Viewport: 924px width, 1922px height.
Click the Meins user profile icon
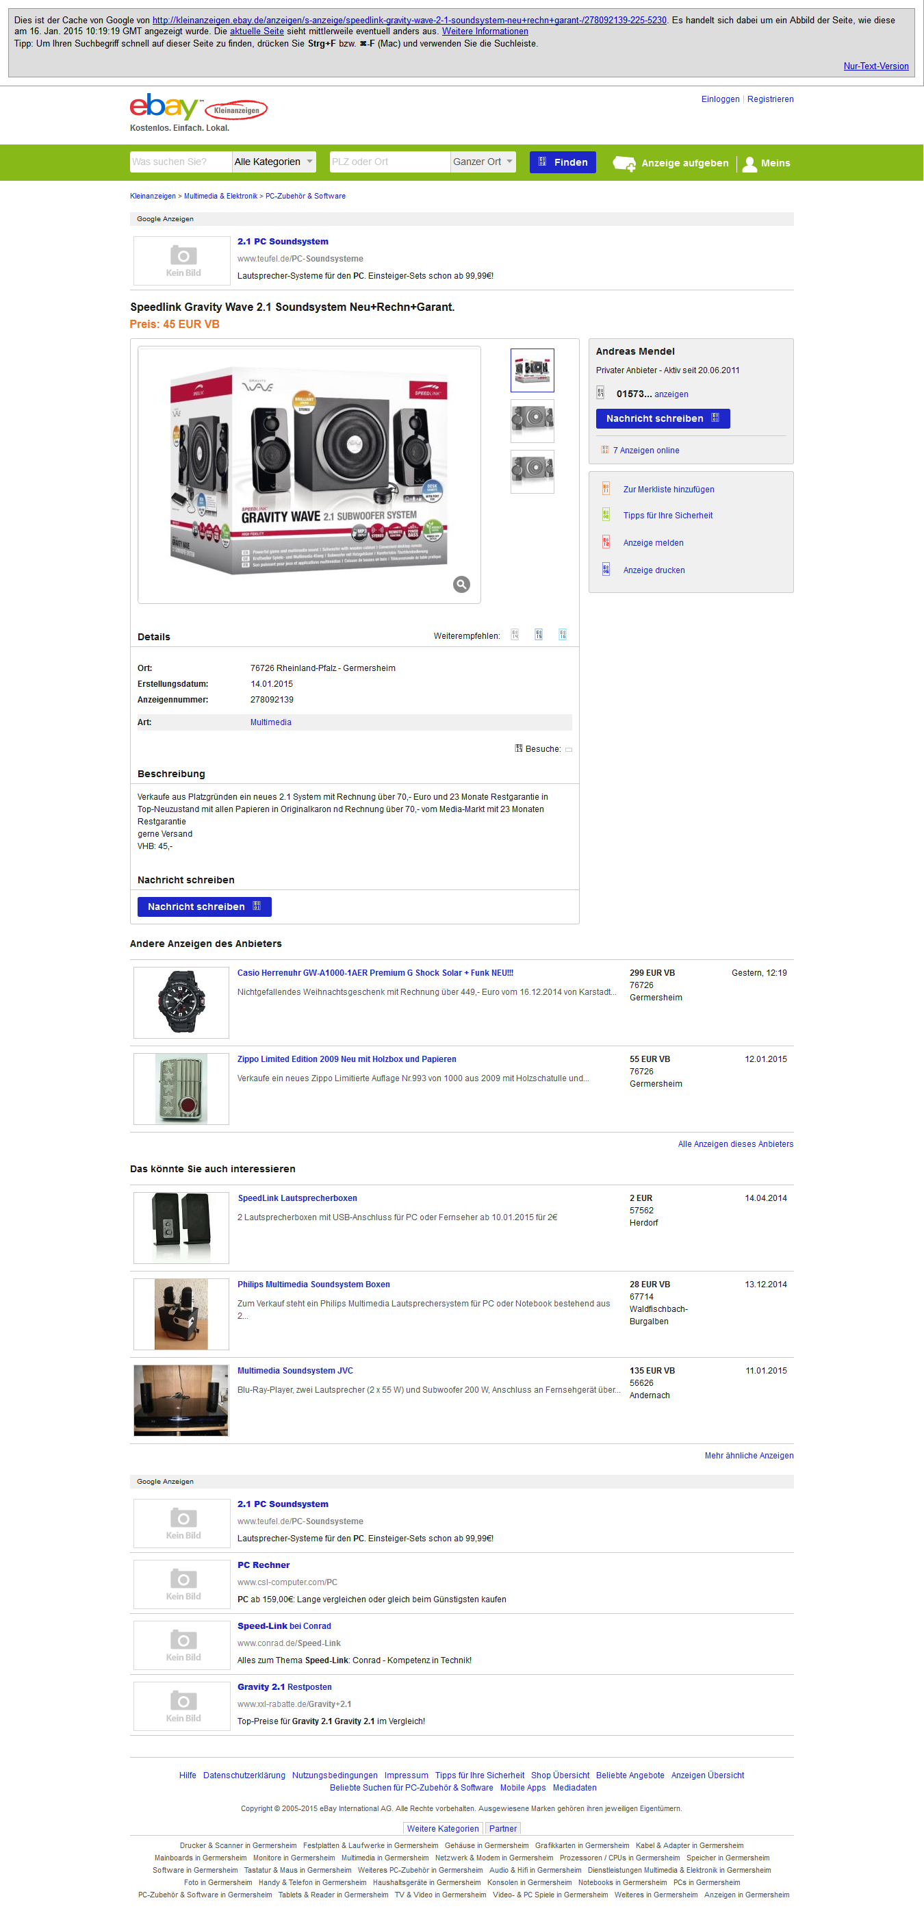coord(749,164)
